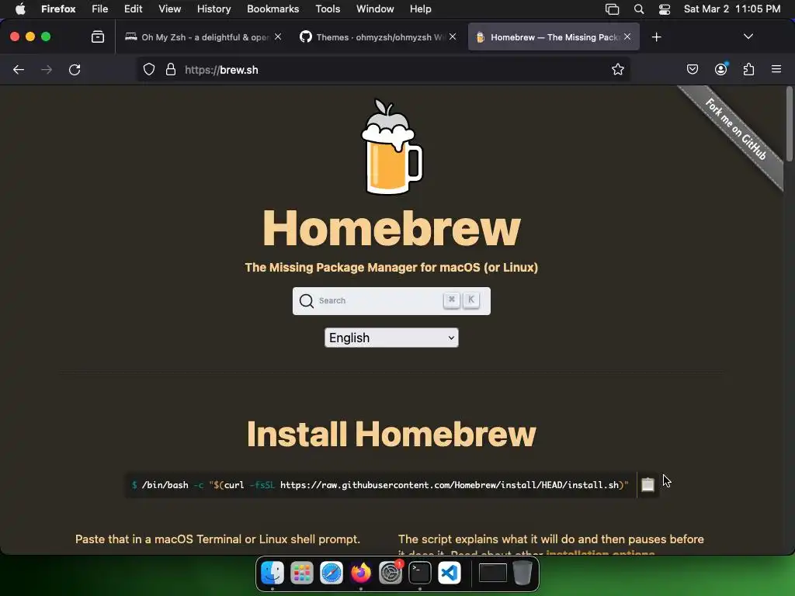The height and width of the screenshot is (596, 795).
Task: Focus the Homebrew Search field
Action: (391, 301)
